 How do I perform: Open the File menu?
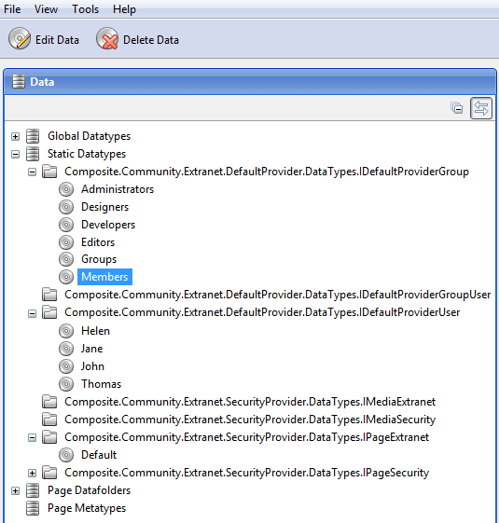coord(12,9)
